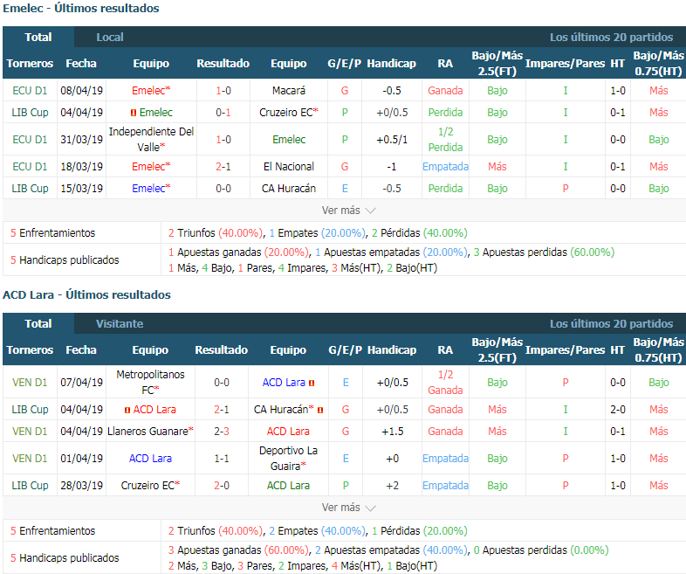Click VEN D1 in 07/04/19 row

[x=30, y=382]
